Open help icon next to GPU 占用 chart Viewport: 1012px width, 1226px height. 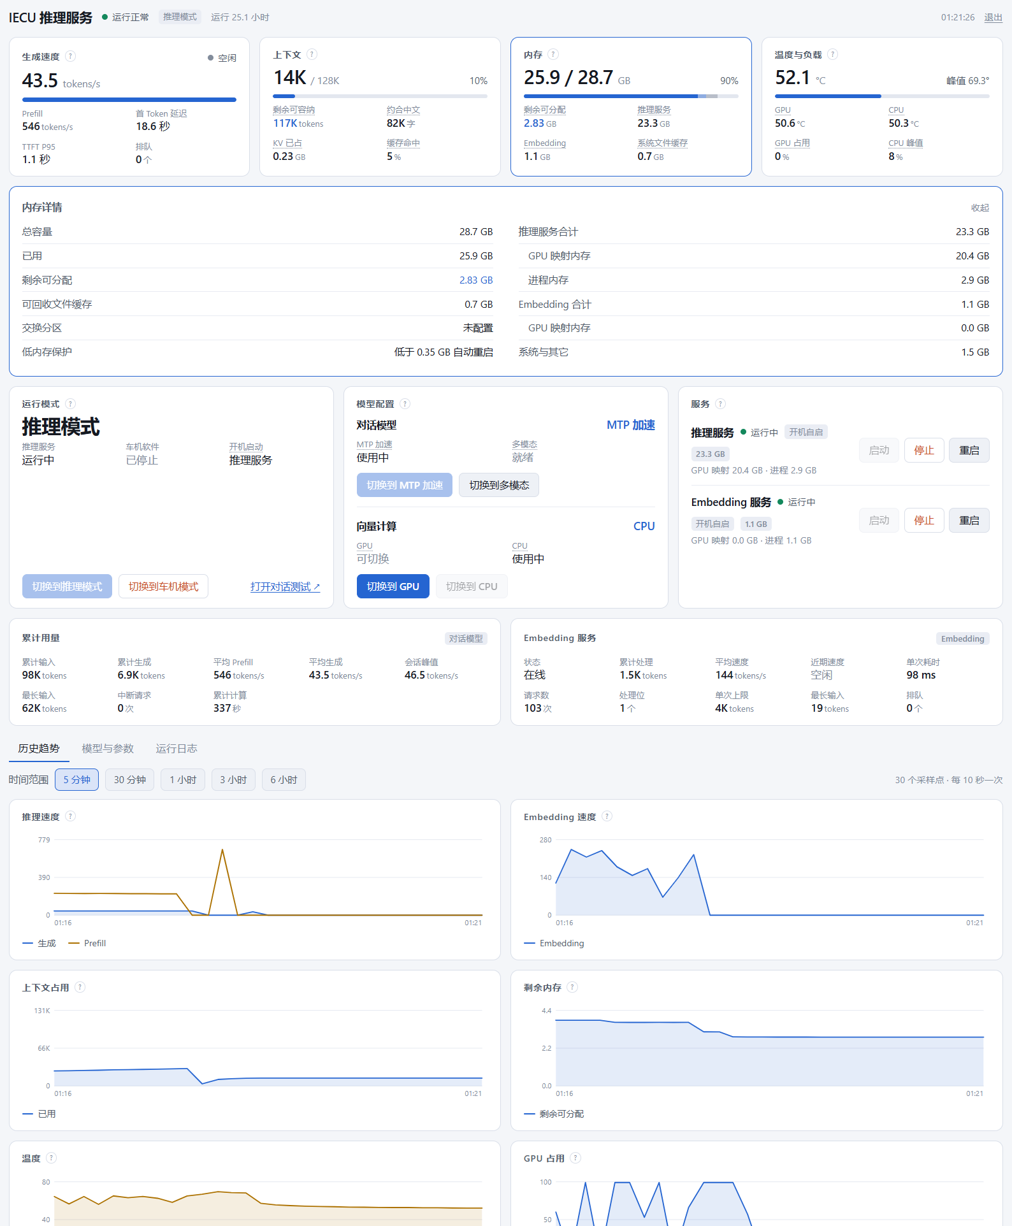click(x=575, y=1158)
